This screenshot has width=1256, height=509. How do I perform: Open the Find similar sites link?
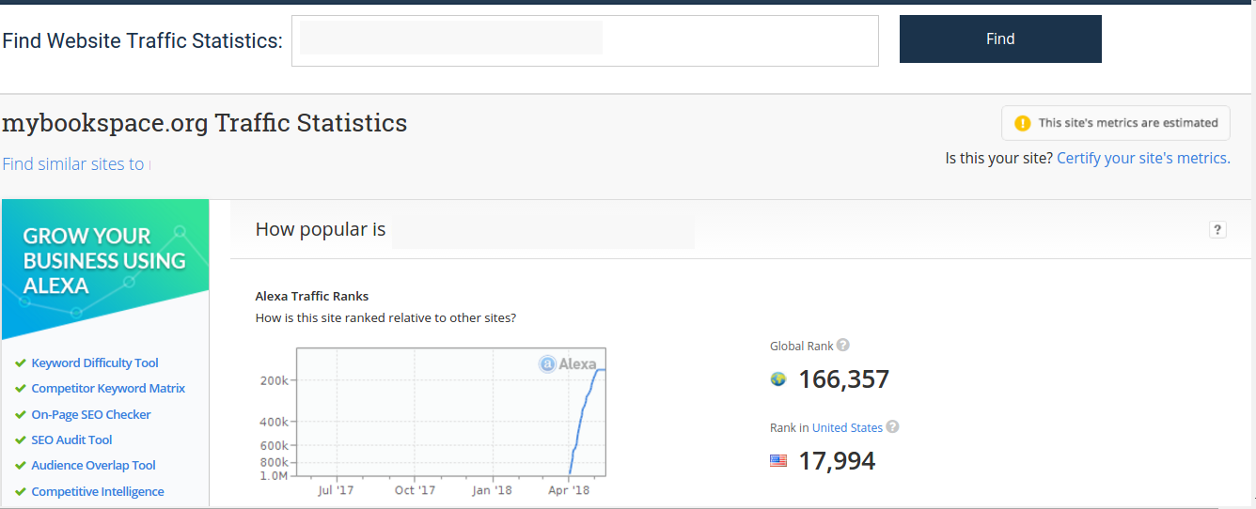pos(73,164)
